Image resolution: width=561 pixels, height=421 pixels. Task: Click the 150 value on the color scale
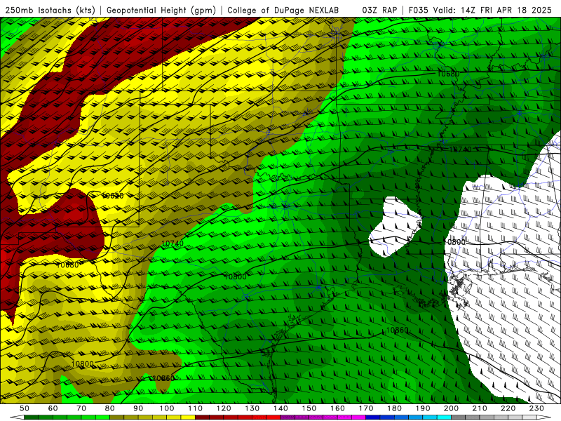(x=309, y=408)
